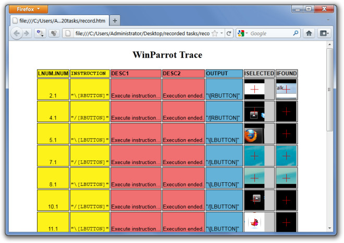This screenshot has height=243, width=344.
Task: Click IFOUND thumbnail in row 7.1
Action: point(286,156)
